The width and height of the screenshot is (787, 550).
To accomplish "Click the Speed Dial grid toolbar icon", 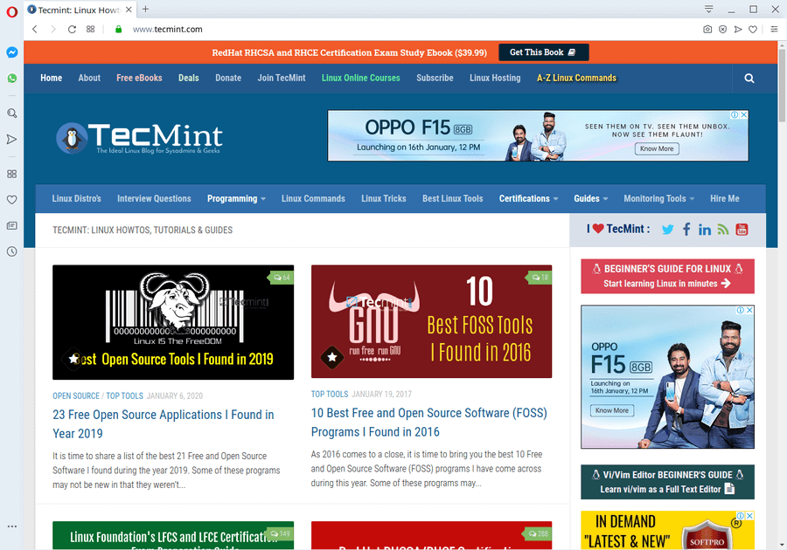I will 90,29.
